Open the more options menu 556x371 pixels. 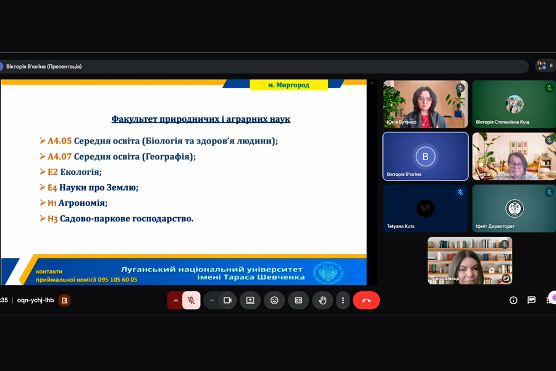tap(343, 301)
